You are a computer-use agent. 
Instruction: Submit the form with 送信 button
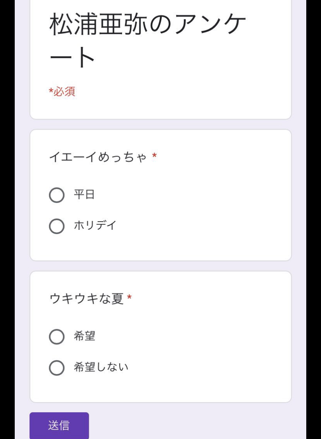pos(59,425)
